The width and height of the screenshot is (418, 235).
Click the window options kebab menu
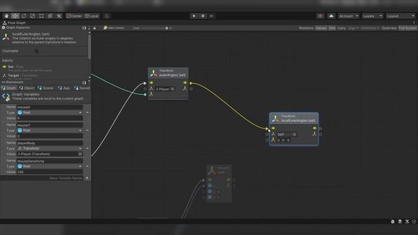coord(414,23)
